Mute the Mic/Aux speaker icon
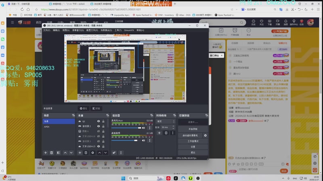Viewport: 323px width, 181px height. click(x=144, y=128)
